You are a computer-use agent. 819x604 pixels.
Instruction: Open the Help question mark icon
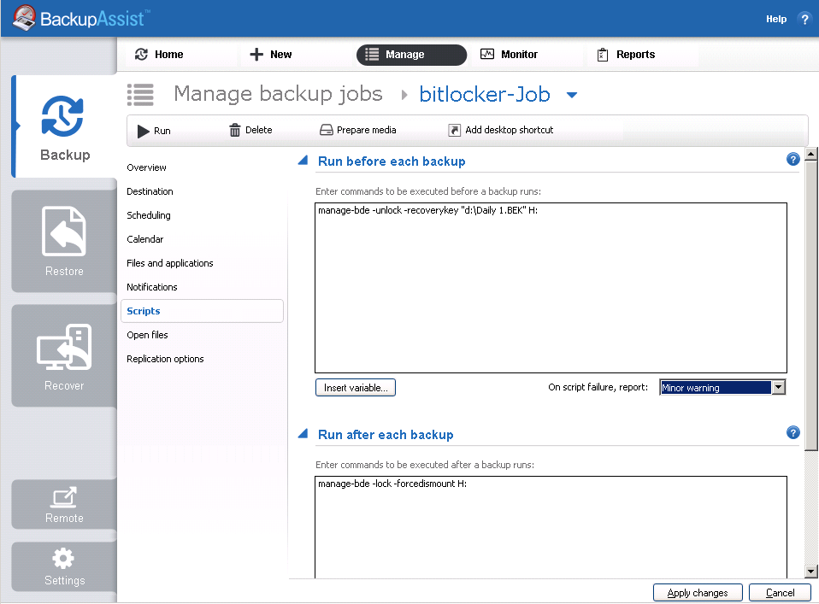click(x=804, y=20)
